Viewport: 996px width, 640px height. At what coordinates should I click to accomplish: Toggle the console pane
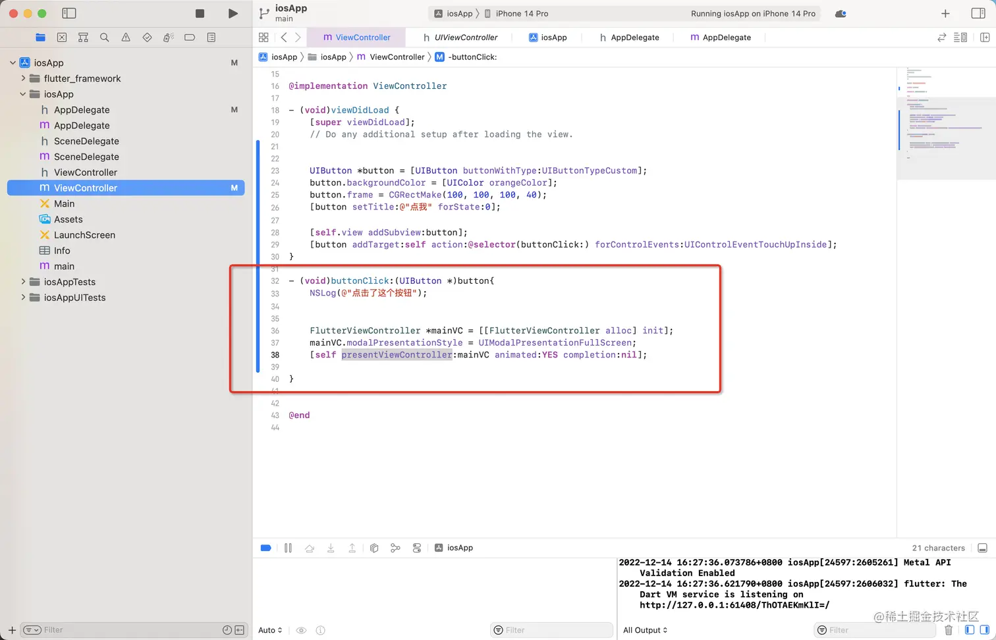(x=985, y=630)
